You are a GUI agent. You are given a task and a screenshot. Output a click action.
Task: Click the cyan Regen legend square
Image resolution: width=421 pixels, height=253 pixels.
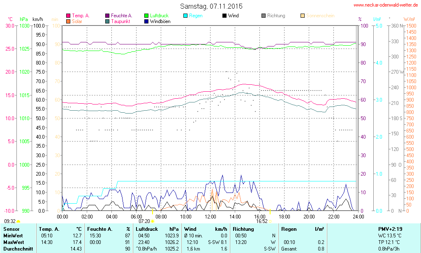(185, 16)
